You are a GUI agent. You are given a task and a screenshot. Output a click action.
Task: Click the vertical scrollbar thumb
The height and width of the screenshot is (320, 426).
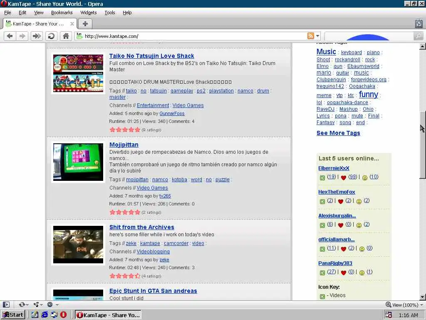[423, 145]
